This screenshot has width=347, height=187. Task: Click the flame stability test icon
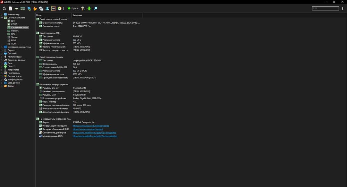coord(35,8)
